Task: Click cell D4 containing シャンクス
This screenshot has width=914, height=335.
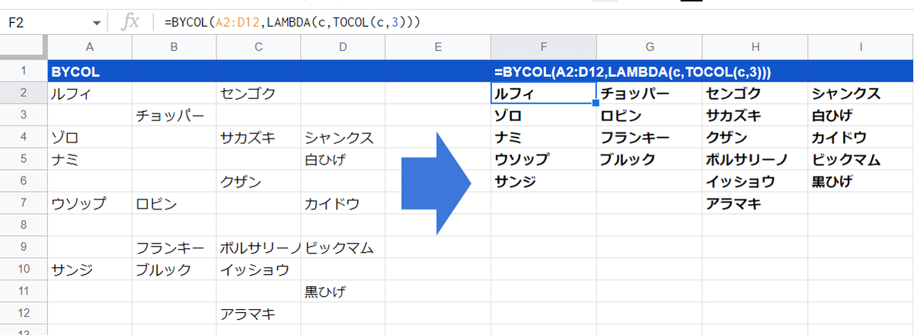Action: click(x=343, y=139)
